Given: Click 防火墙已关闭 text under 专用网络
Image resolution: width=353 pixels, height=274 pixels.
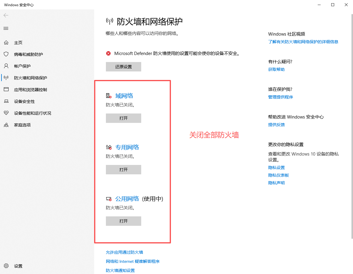Looking at the screenshot, I should pos(120,156).
